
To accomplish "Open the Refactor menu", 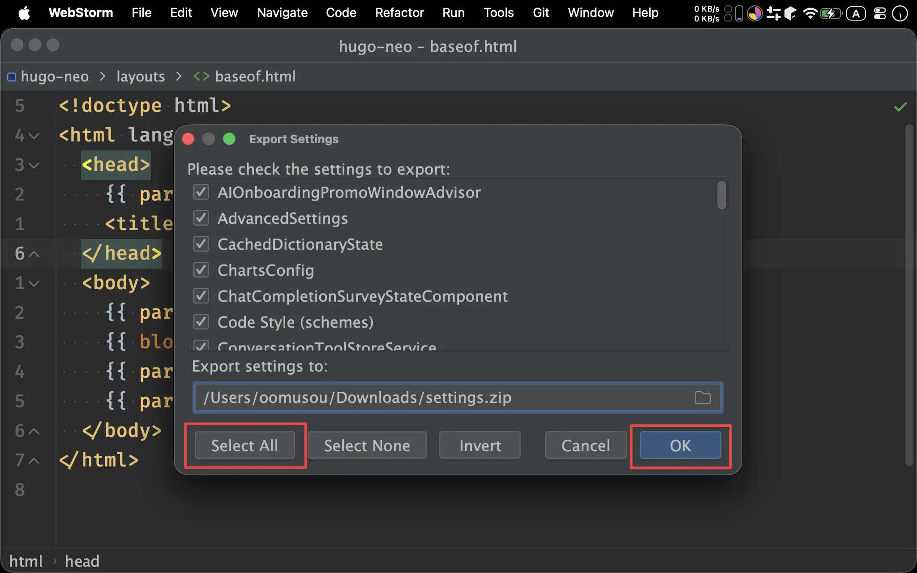I will (x=399, y=13).
